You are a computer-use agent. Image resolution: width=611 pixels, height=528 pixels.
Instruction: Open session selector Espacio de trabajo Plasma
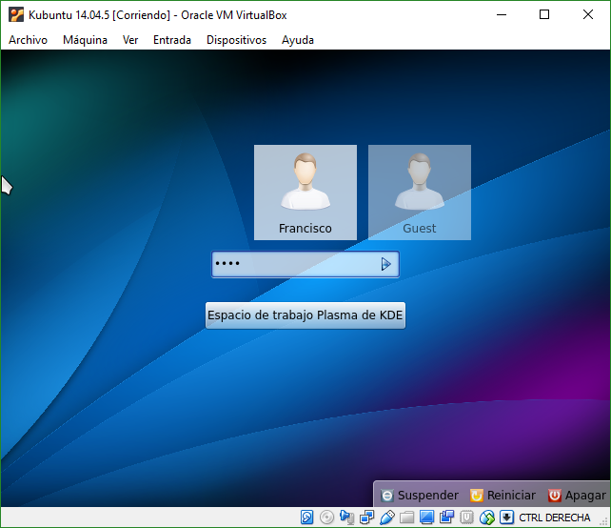click(x=305, y=315)
